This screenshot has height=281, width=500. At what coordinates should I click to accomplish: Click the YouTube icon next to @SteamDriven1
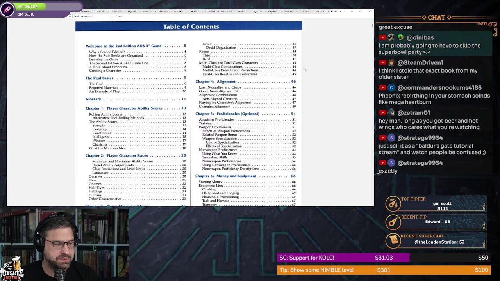(382, 62)
